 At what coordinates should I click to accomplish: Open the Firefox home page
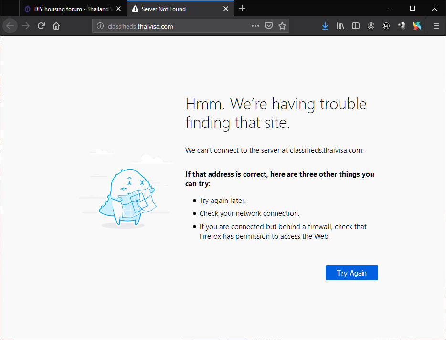tap(56, 26)
